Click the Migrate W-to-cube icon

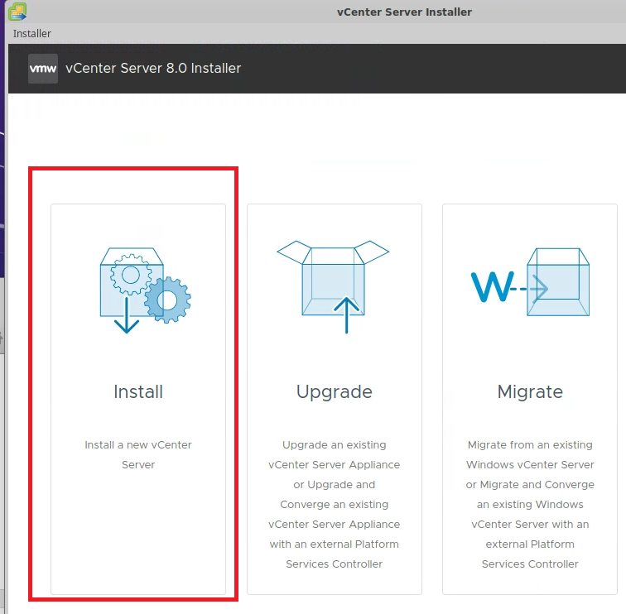[x=530, y=281]
